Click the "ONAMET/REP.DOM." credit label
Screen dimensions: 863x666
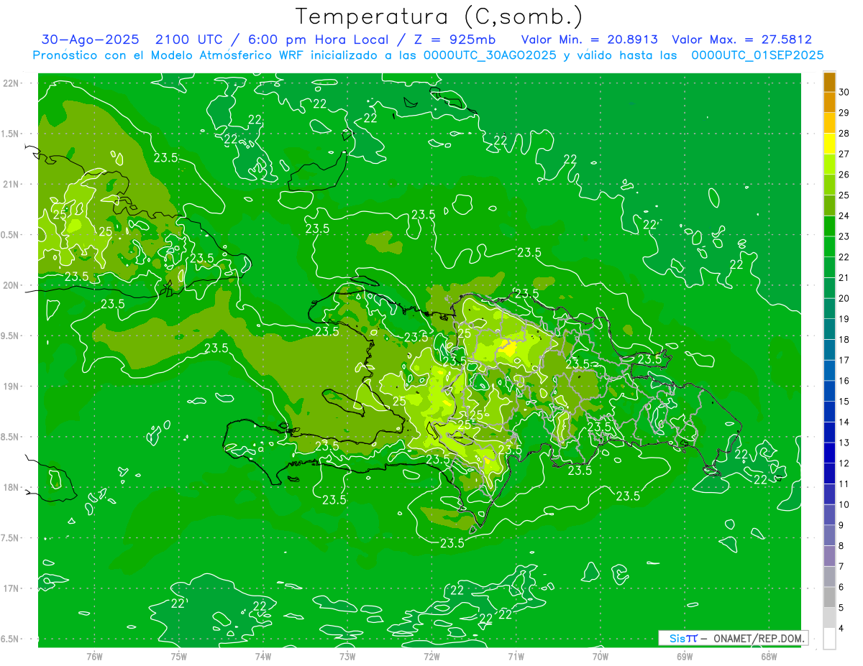tap(758, 638)
